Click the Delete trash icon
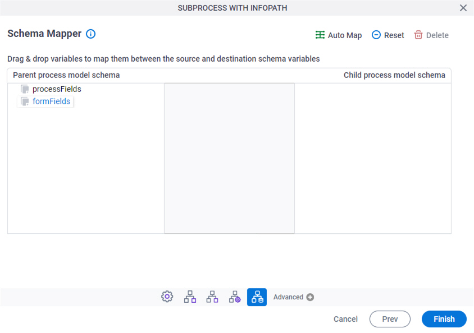Image resolution: width=474 pixels, height=333 pixels. pos(418,35)
